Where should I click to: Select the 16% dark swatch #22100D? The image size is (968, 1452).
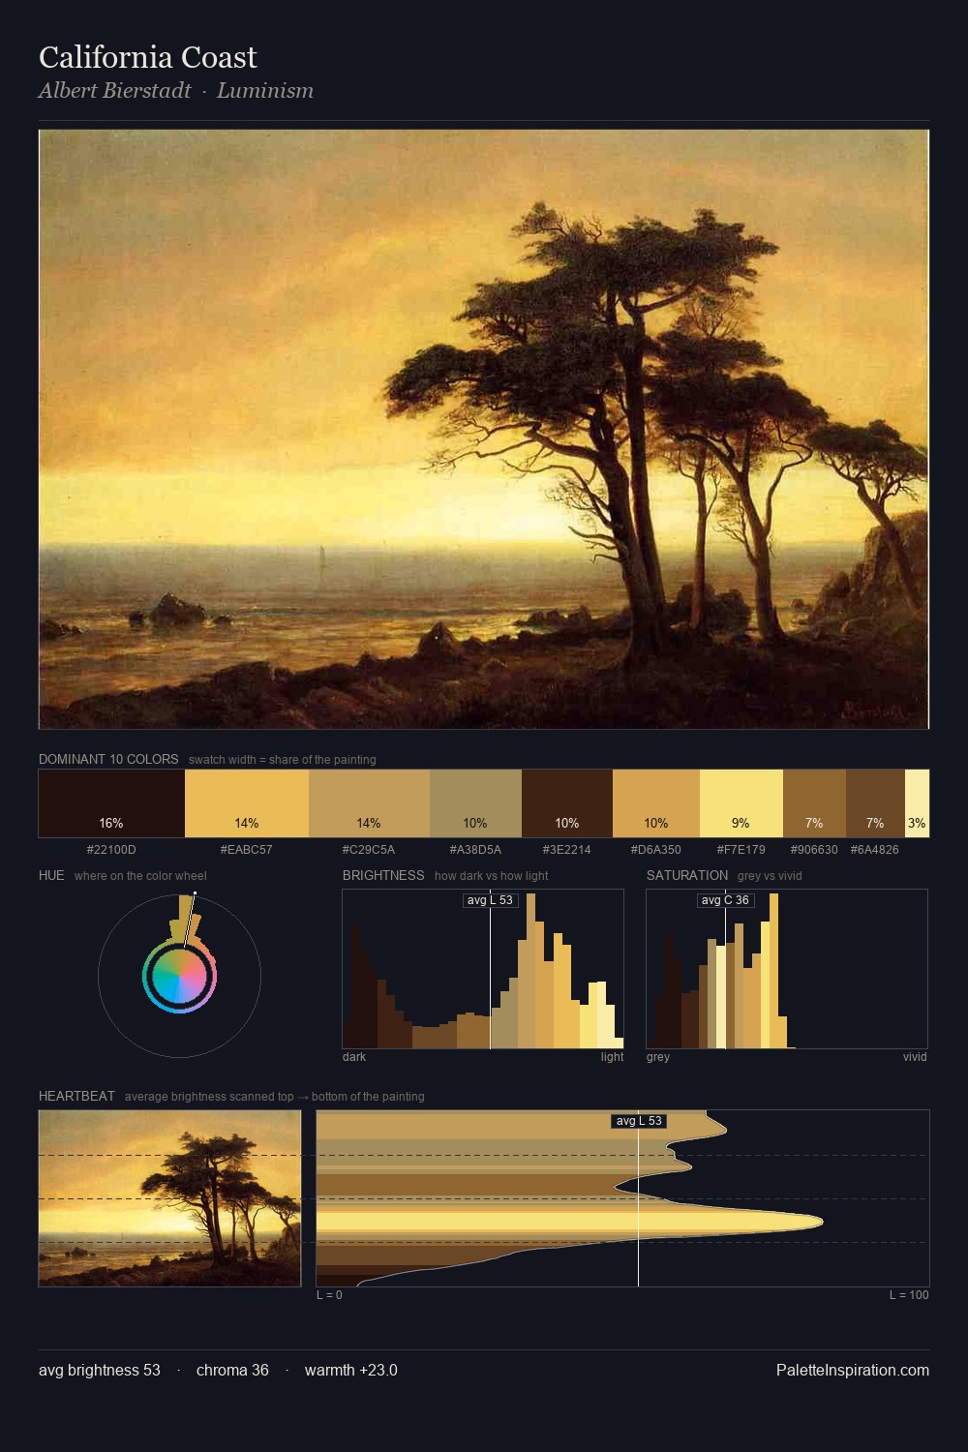pyautogui.click(x=111, y=803)
